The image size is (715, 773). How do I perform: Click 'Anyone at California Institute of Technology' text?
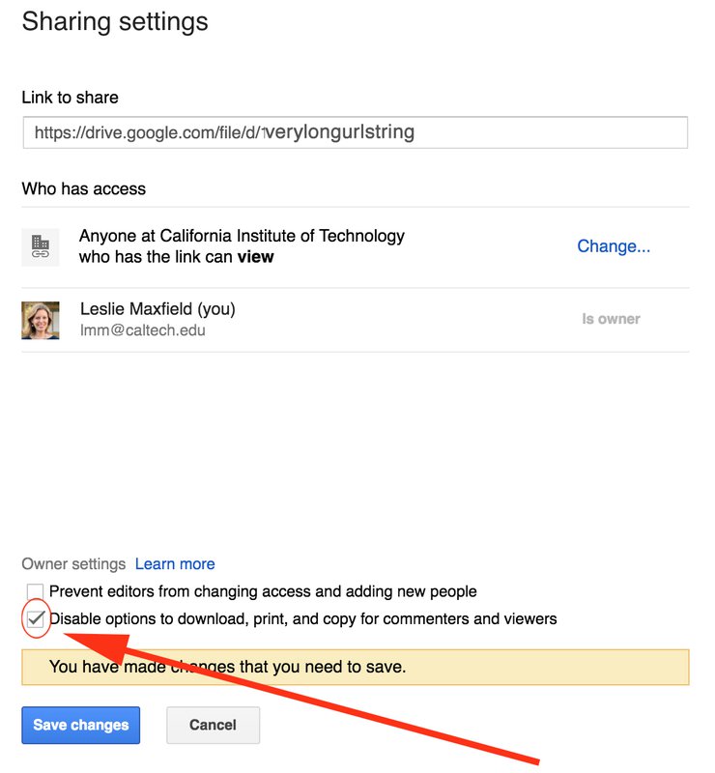[242, 236]
